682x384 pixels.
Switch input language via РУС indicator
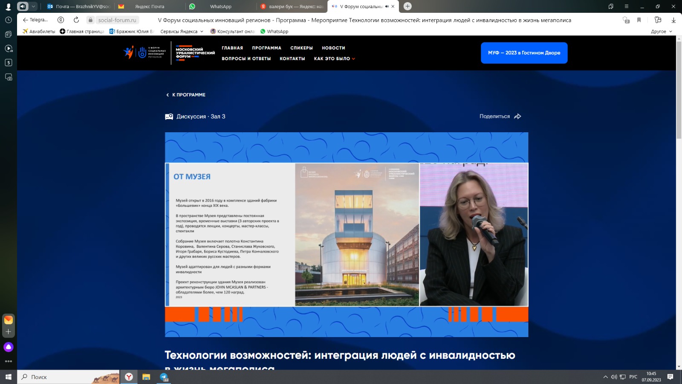tap(633, 377)
